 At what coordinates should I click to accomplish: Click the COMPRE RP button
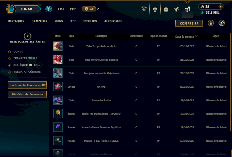pos(189,23)
